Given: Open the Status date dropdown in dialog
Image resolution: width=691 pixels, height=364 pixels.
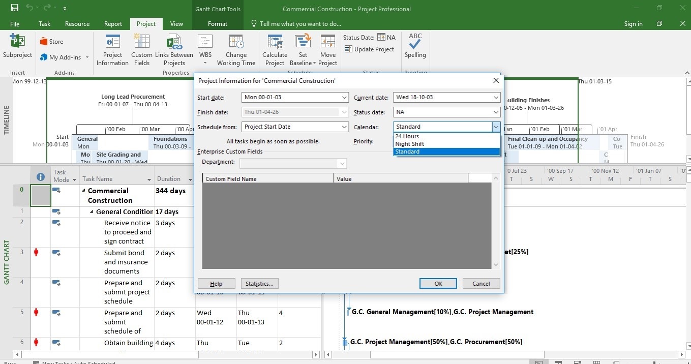Looking at the screenshot, I should point(496,112).
